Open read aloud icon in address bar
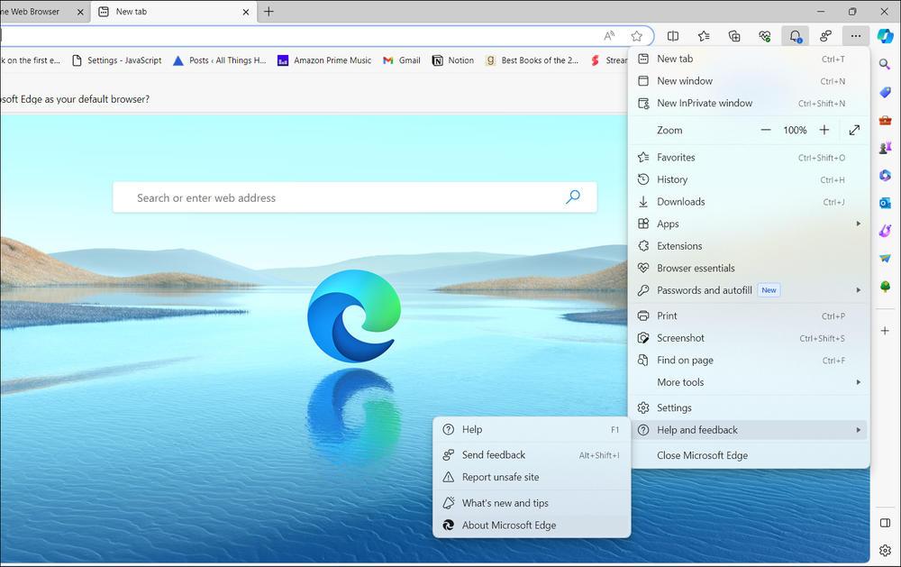Viewport: 901px width, 567px height. click(x=610, y=35)
